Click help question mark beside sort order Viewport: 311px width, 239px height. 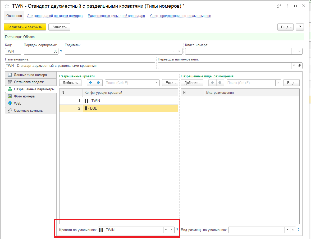[61, 51]
